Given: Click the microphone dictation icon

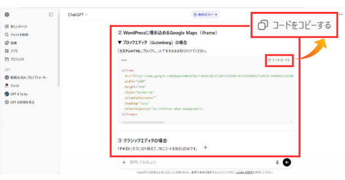Looking at the screenshot, I should 277,162.
